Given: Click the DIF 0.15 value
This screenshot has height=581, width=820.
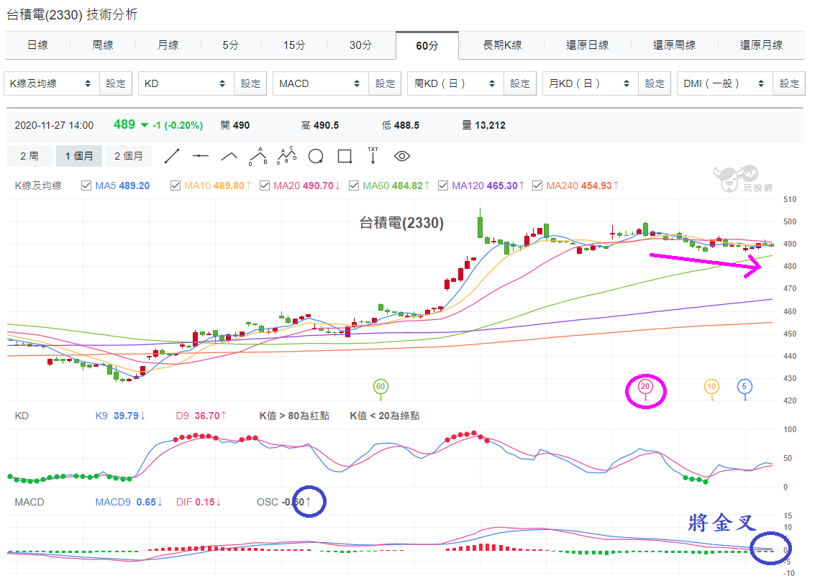Looking at the screenshot, I should (199, 502).
